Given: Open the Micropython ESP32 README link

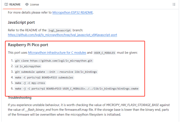Looking at the screenshot, I should coord(72,12).
